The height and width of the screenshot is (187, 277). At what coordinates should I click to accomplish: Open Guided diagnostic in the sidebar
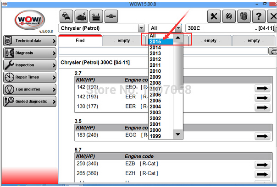click(x=29, y=101)
